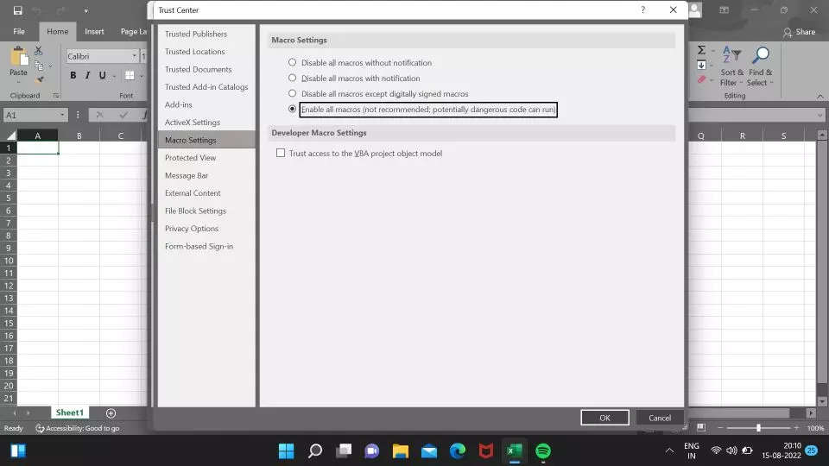This screenshot has height=466, width=829.
Task: Click Page Layout view icon in status bar
Action: 701,427
